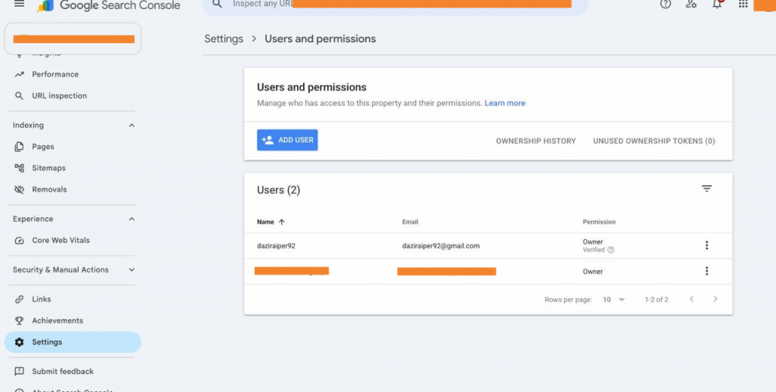The width and height of the screenshot is (776, 392).
Task: Click Users and permissions breadcrumb
Action: pyautogui.click(x=321, y=39)
